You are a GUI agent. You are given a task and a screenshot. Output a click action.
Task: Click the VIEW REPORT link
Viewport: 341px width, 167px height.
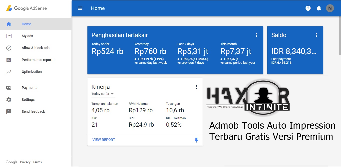pyautogui.click(x=104, y=140)
